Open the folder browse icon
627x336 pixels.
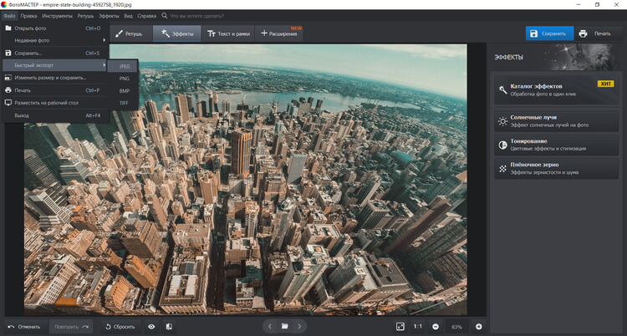(285, 326)
